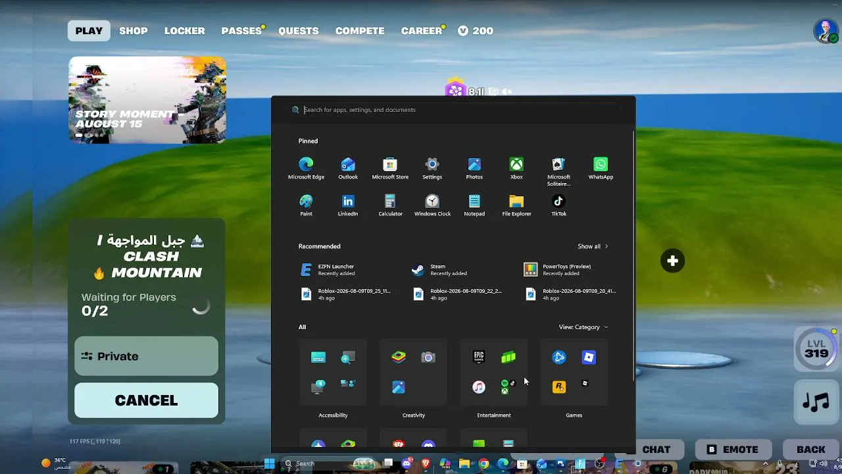Open File Explorer from pinned apps
842x474 pixels.
pos(516,205)
